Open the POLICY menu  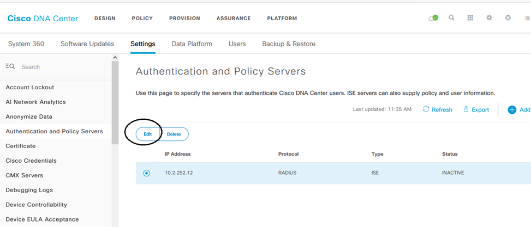pos(142,19)
